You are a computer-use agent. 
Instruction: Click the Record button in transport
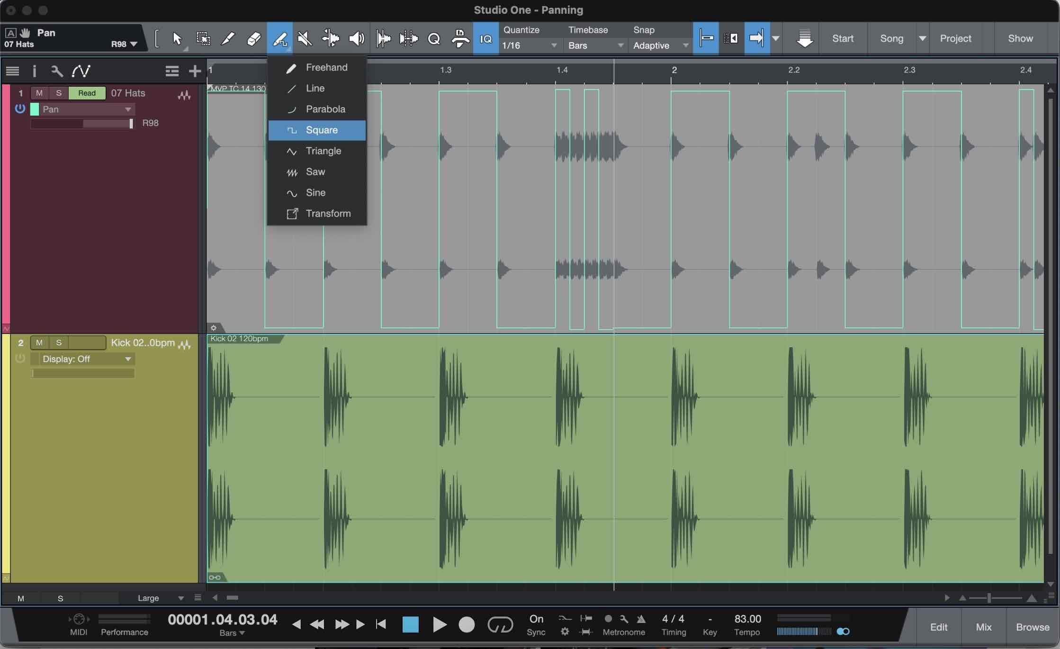point(467,625)
